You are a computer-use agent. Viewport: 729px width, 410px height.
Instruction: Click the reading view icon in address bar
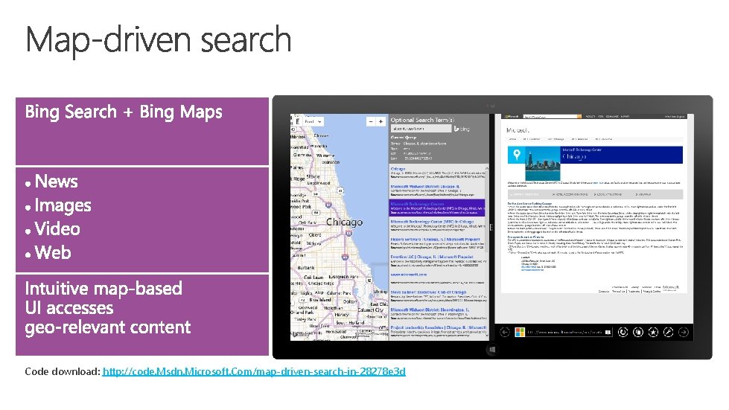(608, 332)
